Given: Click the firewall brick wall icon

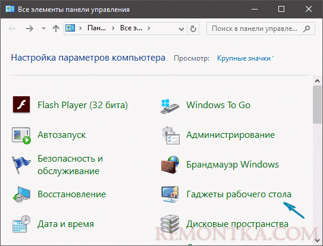Looking at the screenshot, I should tap(170, 165).
